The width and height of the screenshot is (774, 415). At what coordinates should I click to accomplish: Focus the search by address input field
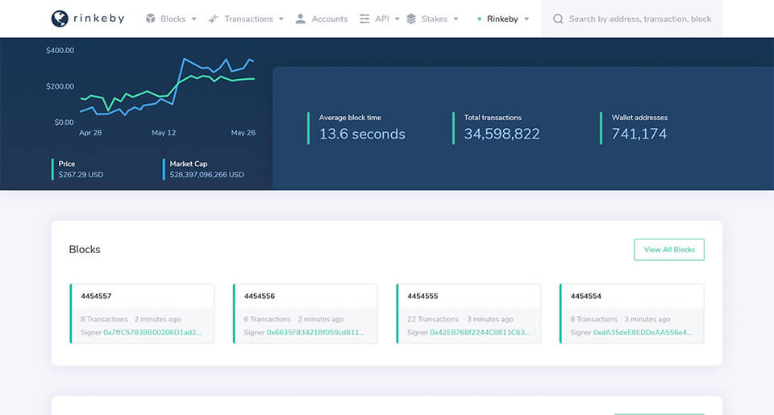tap(640, 19)
